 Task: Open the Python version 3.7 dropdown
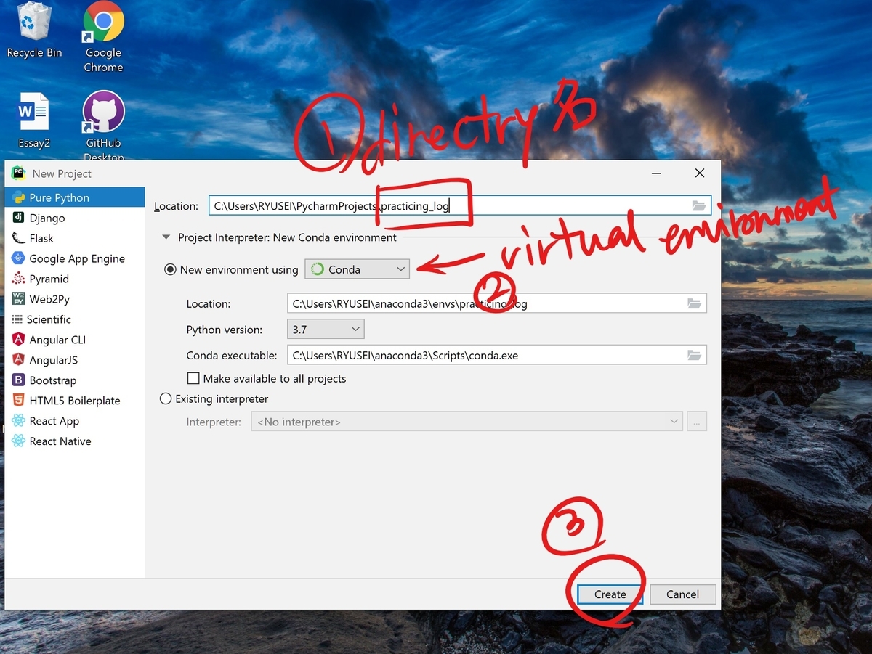click(326, 330)
